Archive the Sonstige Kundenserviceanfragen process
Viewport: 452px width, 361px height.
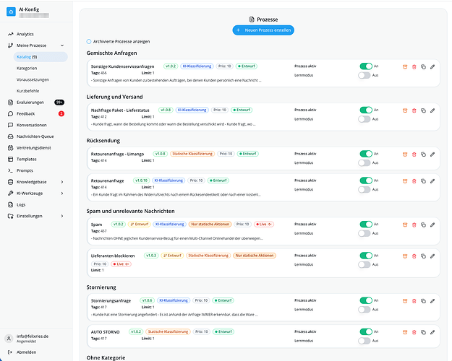(405, 67)
